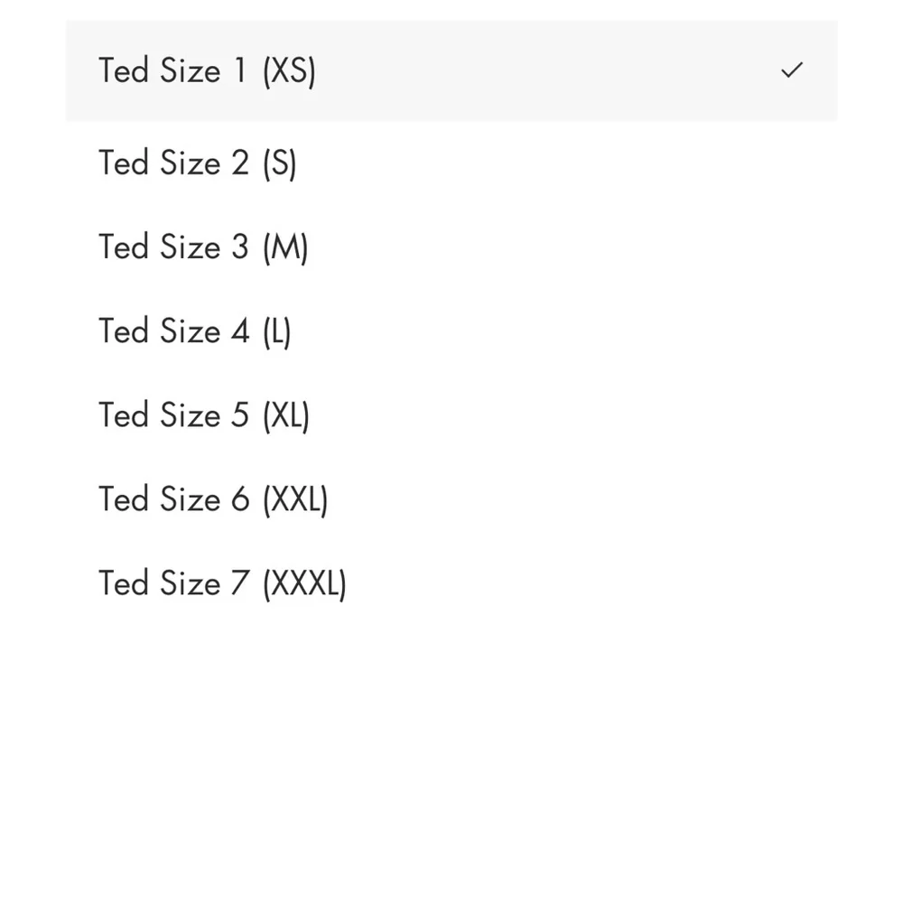
Task: Click the "(XS)" label text
Action: click(x=289, y=71)
